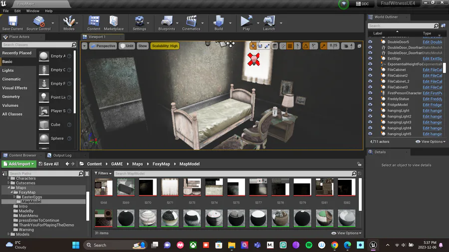The height and width of the screenshot is (252, 449).
Task: Click the Launch toolbar icon
Action: pos(269,23)
